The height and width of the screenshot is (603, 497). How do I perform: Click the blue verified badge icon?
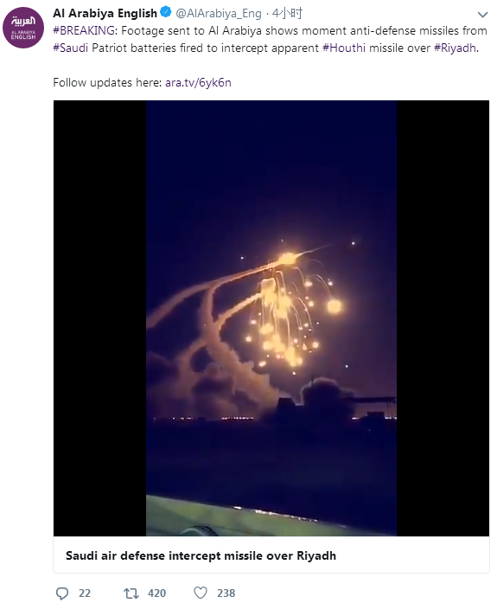pos(166,12)
